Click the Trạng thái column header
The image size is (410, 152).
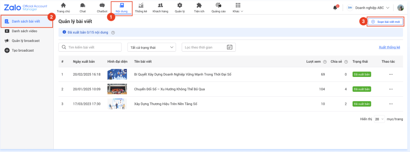click(x=360, y=61)
